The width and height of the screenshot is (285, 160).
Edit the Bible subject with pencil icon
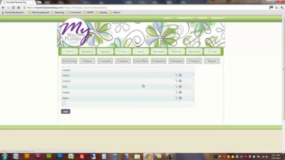[x=176, y=87]
